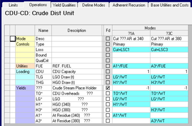Select the QualCrit name cell

pyautogui.click(x=43, y=60)
